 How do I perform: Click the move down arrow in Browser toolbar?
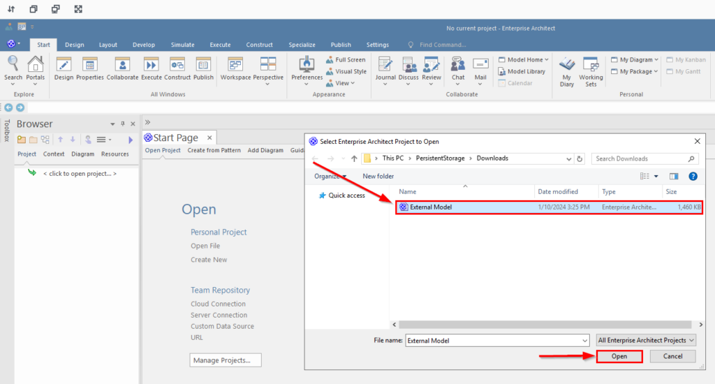point(73,140)
